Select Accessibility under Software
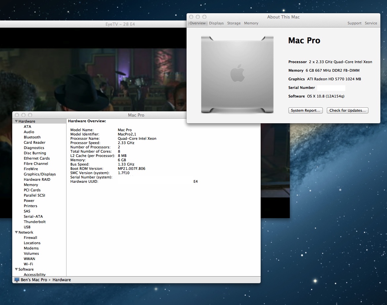Image resolution: width=387 pixels, height=305 pixels. pos(34,274)
